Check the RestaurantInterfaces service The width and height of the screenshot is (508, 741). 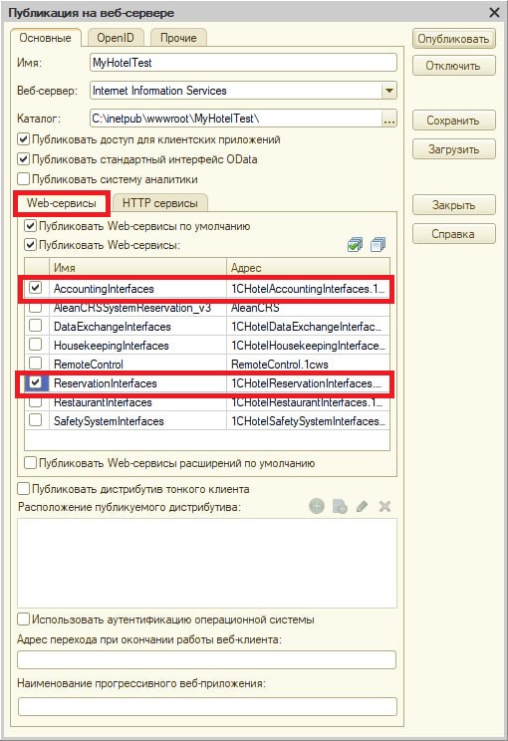pos(36,402)
